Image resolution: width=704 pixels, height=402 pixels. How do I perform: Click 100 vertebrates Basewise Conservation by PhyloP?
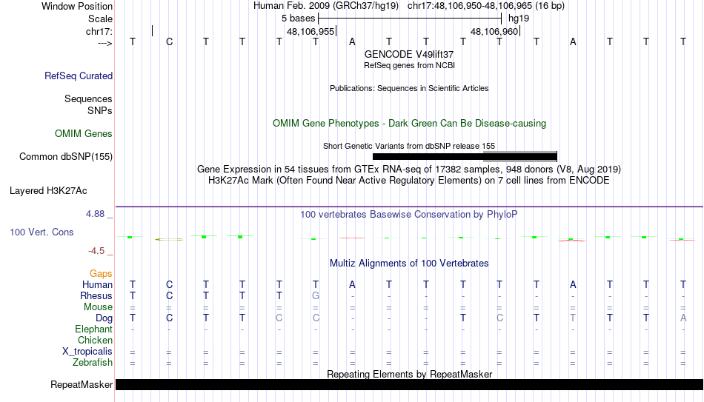click(x=409, y=215)
